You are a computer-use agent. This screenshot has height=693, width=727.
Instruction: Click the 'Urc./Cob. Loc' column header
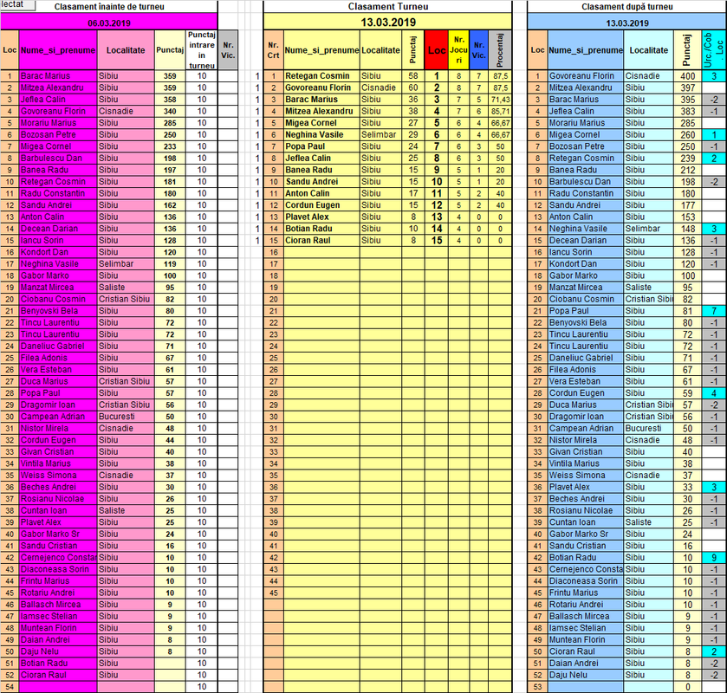[714, 50]
